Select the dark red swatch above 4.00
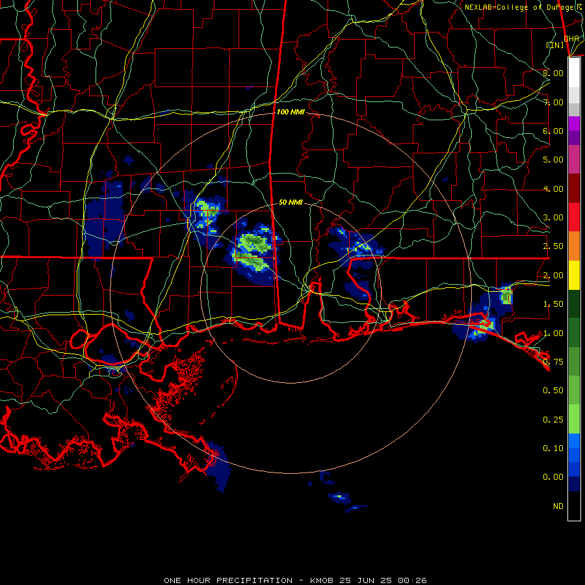Viewport: 585px width, 585px height. point(574,188)
